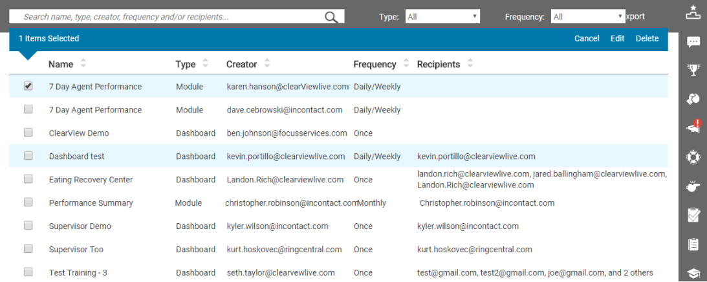The height and width of the screenshot is (282, 707).
Task: Click kevin.portillo@clearviewlive.com in Recipients column
Action: click(x=477, y=157)
